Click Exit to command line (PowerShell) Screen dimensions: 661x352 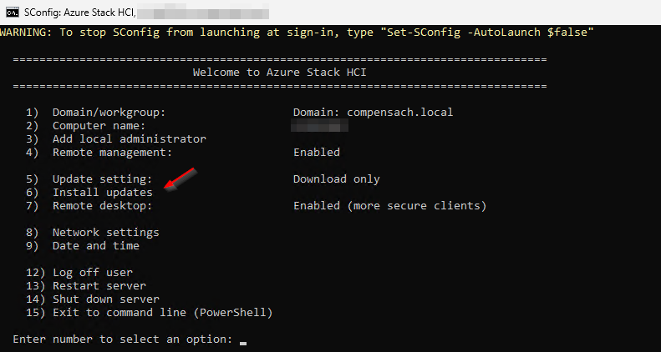pos(162,312)
